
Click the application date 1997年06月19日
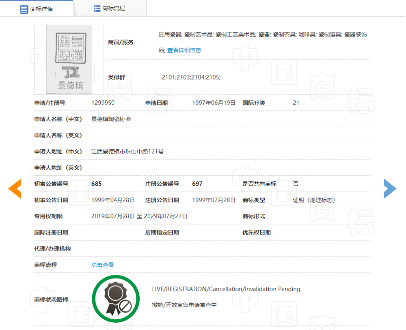tap(214, 103)
